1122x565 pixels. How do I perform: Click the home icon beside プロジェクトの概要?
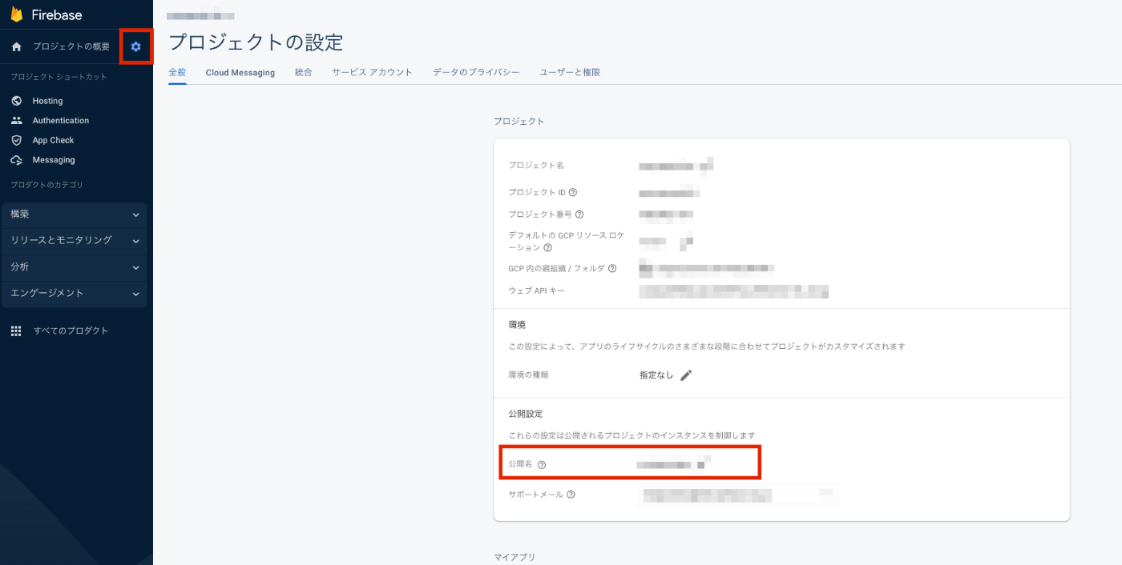[x=16, y=47]
